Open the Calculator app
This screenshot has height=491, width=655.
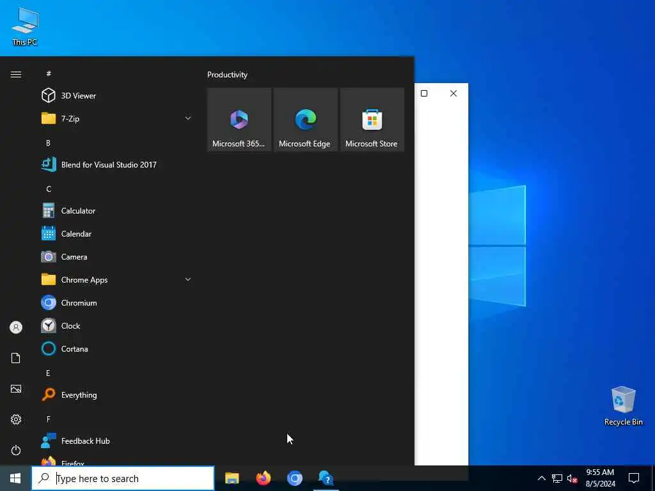click(x=117, y=211)
